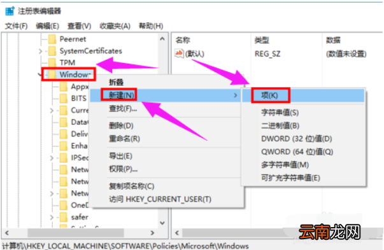
Task: Select the TPM folder icon
Action: [52, 62]
